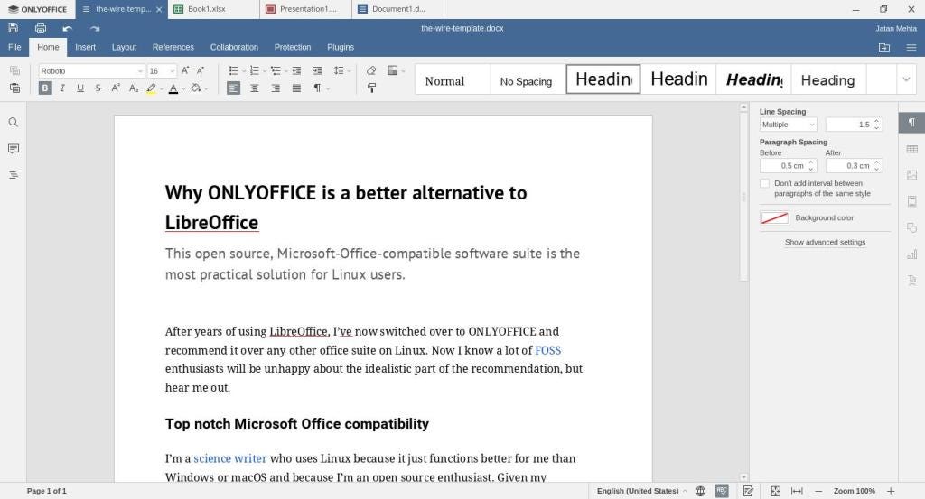Click the science writer hyperlink
The height and width of the screenshot is (499, 925).
[230, 459]
